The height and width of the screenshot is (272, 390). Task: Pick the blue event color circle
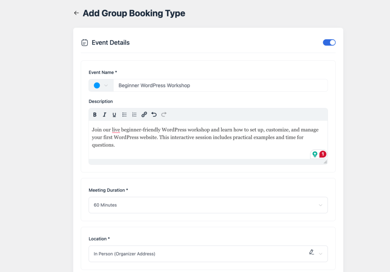97,85
